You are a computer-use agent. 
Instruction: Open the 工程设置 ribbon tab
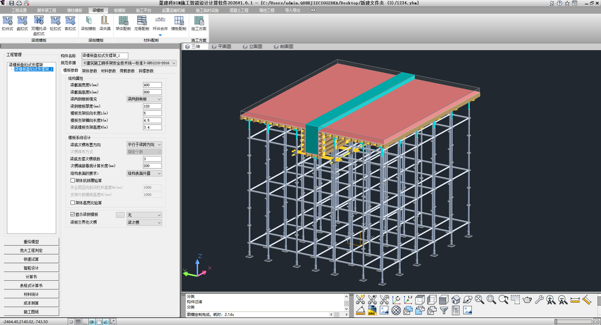(19, 10)
